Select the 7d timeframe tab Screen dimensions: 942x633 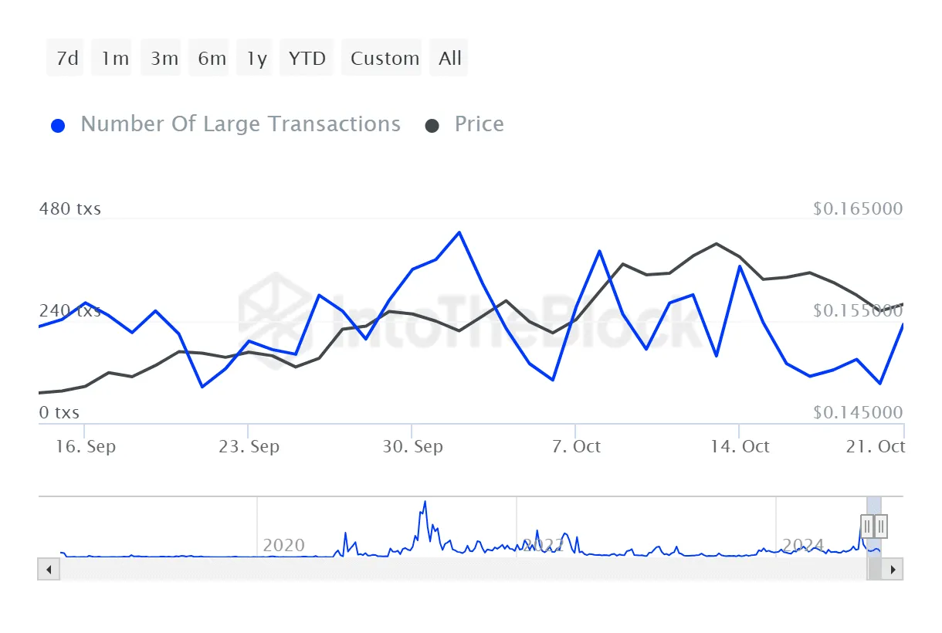click(65, 56)
